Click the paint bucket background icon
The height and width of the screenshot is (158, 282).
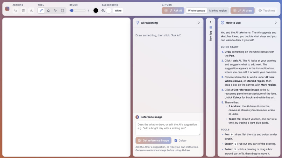coord(103,10)
